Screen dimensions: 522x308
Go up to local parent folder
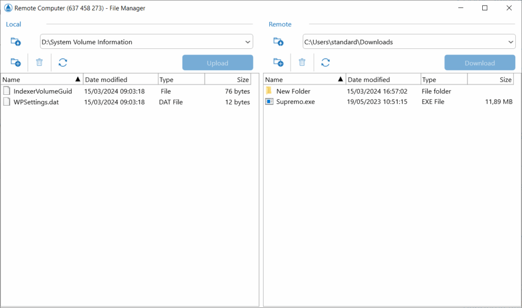click(16, 42)
